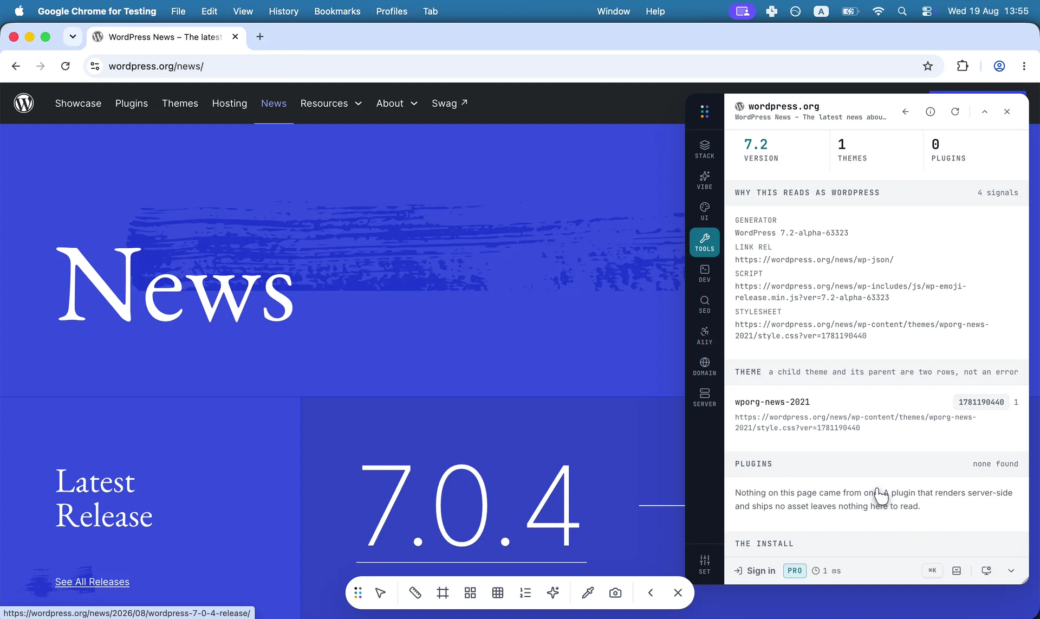Click the panel layout icon in footer
This screenshot has width=1040, height=619.
tap(957, 571)
